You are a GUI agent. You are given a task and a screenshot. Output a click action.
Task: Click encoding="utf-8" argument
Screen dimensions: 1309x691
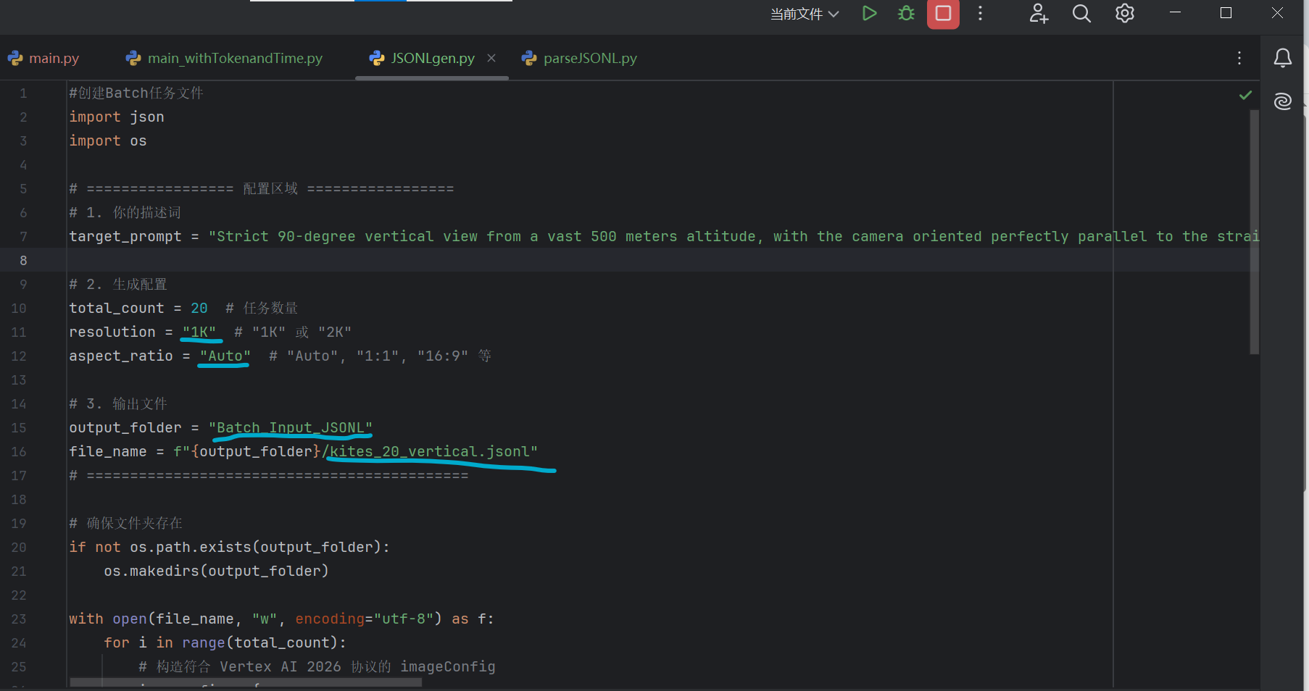pyautogui.click(x=365, y=619)
